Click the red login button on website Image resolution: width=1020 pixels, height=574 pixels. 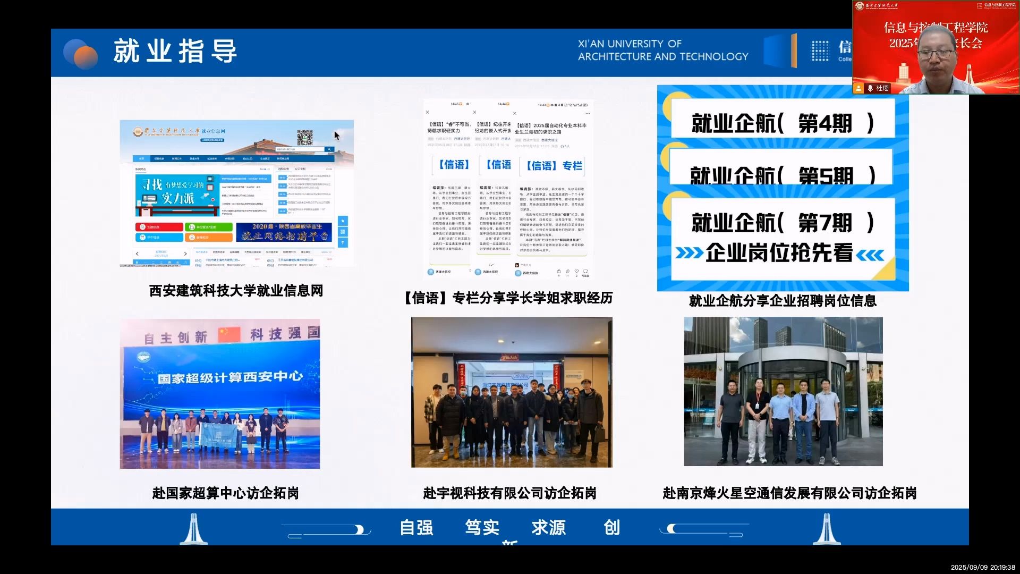(159, 227)
